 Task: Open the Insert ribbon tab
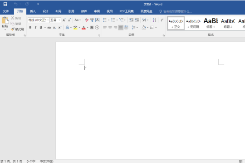(x=33, y=11)
